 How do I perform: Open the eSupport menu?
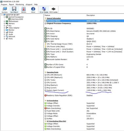29,5
